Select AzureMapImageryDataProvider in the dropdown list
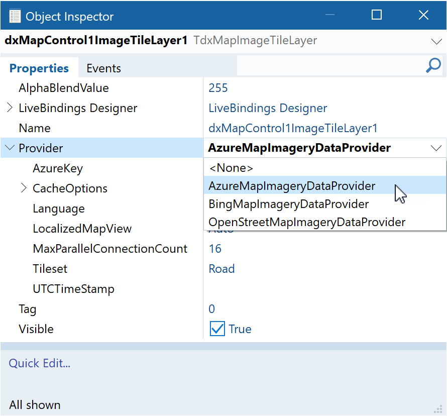The width and height of the screenshot is (447, 416). (x=325, y=185)
